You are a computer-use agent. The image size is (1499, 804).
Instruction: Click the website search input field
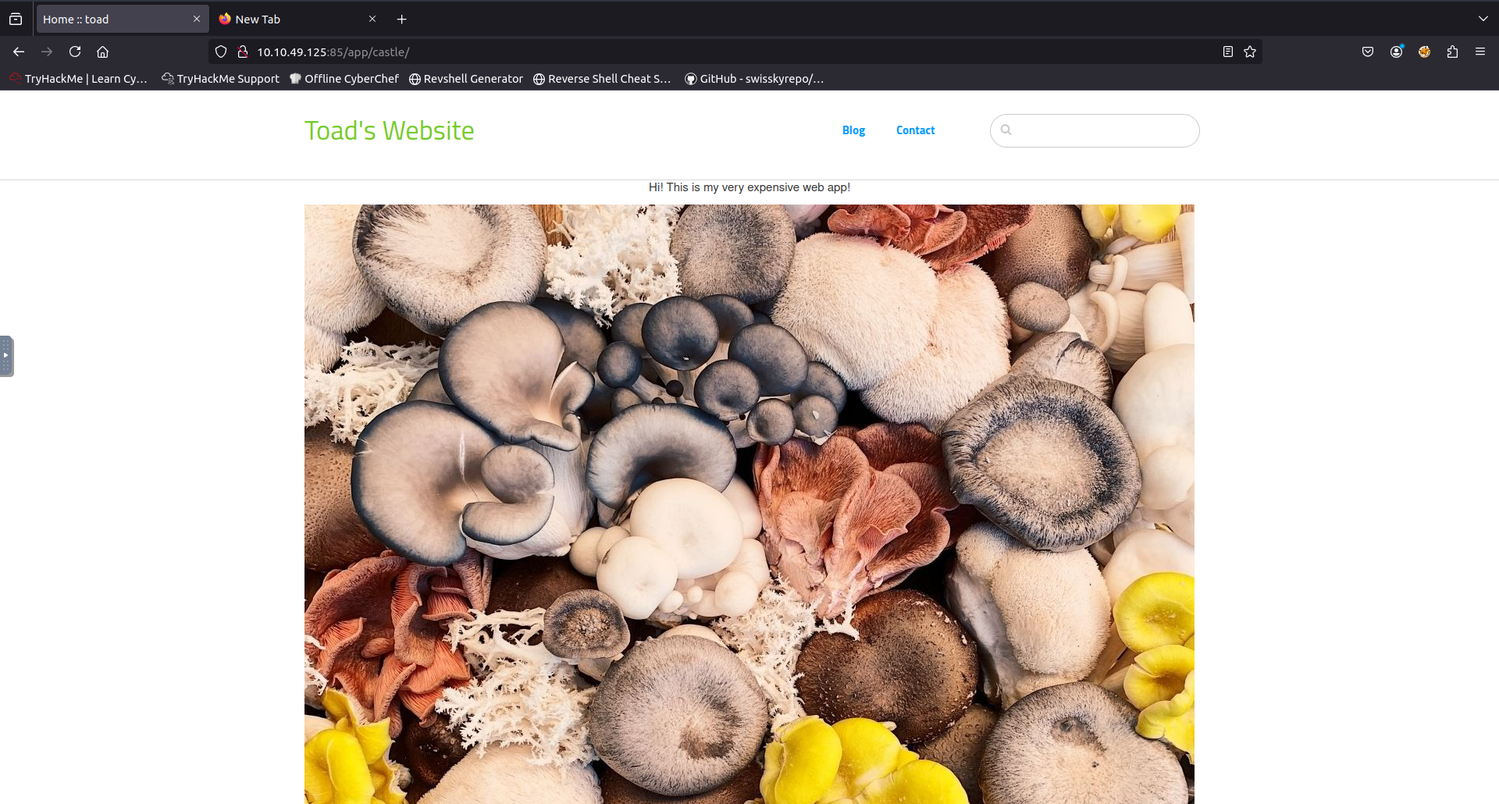(x=1095, y=130)
